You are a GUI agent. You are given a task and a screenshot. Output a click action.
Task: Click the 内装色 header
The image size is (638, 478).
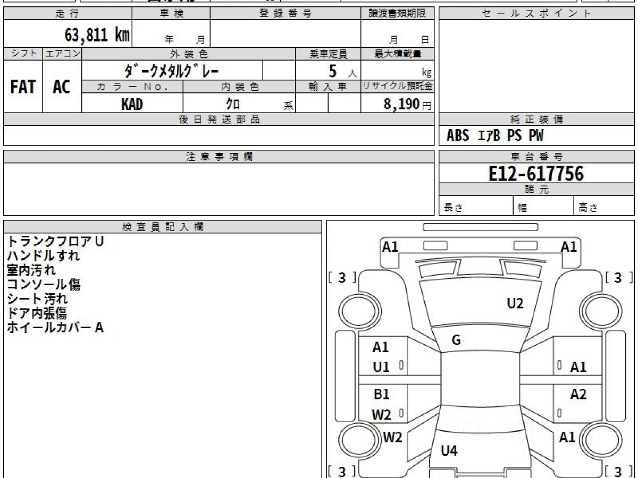(239, 87)
